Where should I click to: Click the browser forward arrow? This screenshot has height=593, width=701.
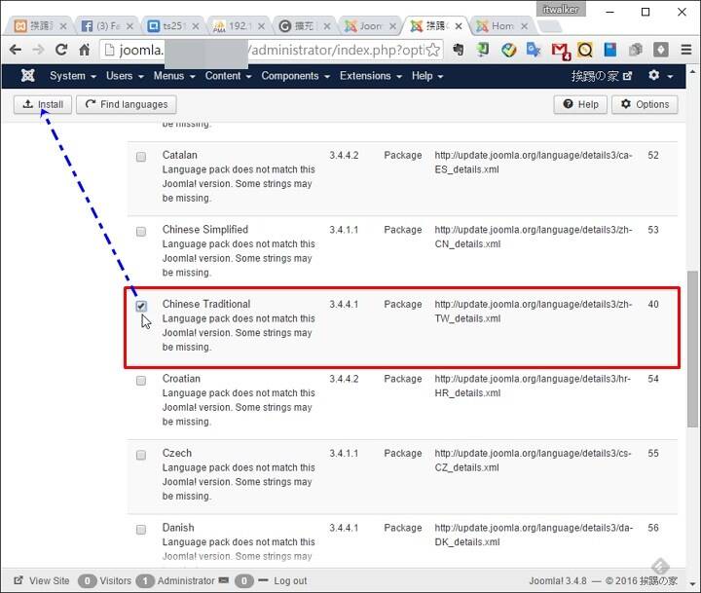pos(38,50)
